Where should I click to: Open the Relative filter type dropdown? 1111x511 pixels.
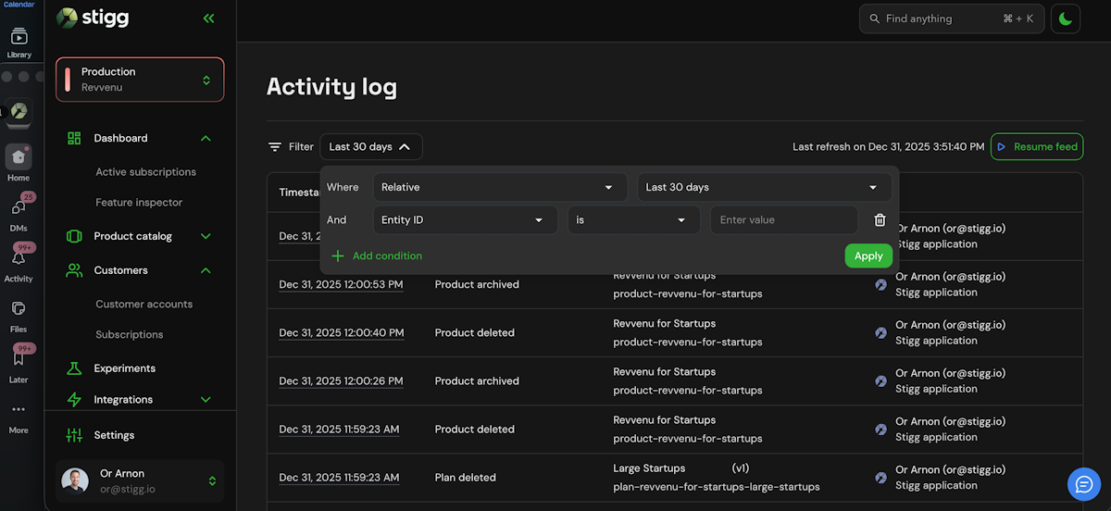pyautogui.click(x=500, y=187)
